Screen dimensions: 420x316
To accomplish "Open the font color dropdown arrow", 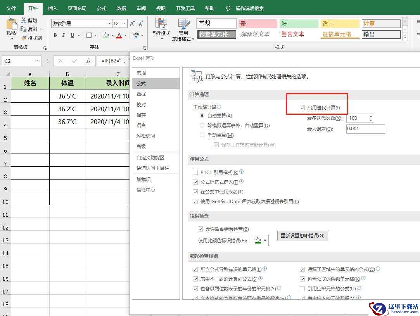I will point(125,35).
